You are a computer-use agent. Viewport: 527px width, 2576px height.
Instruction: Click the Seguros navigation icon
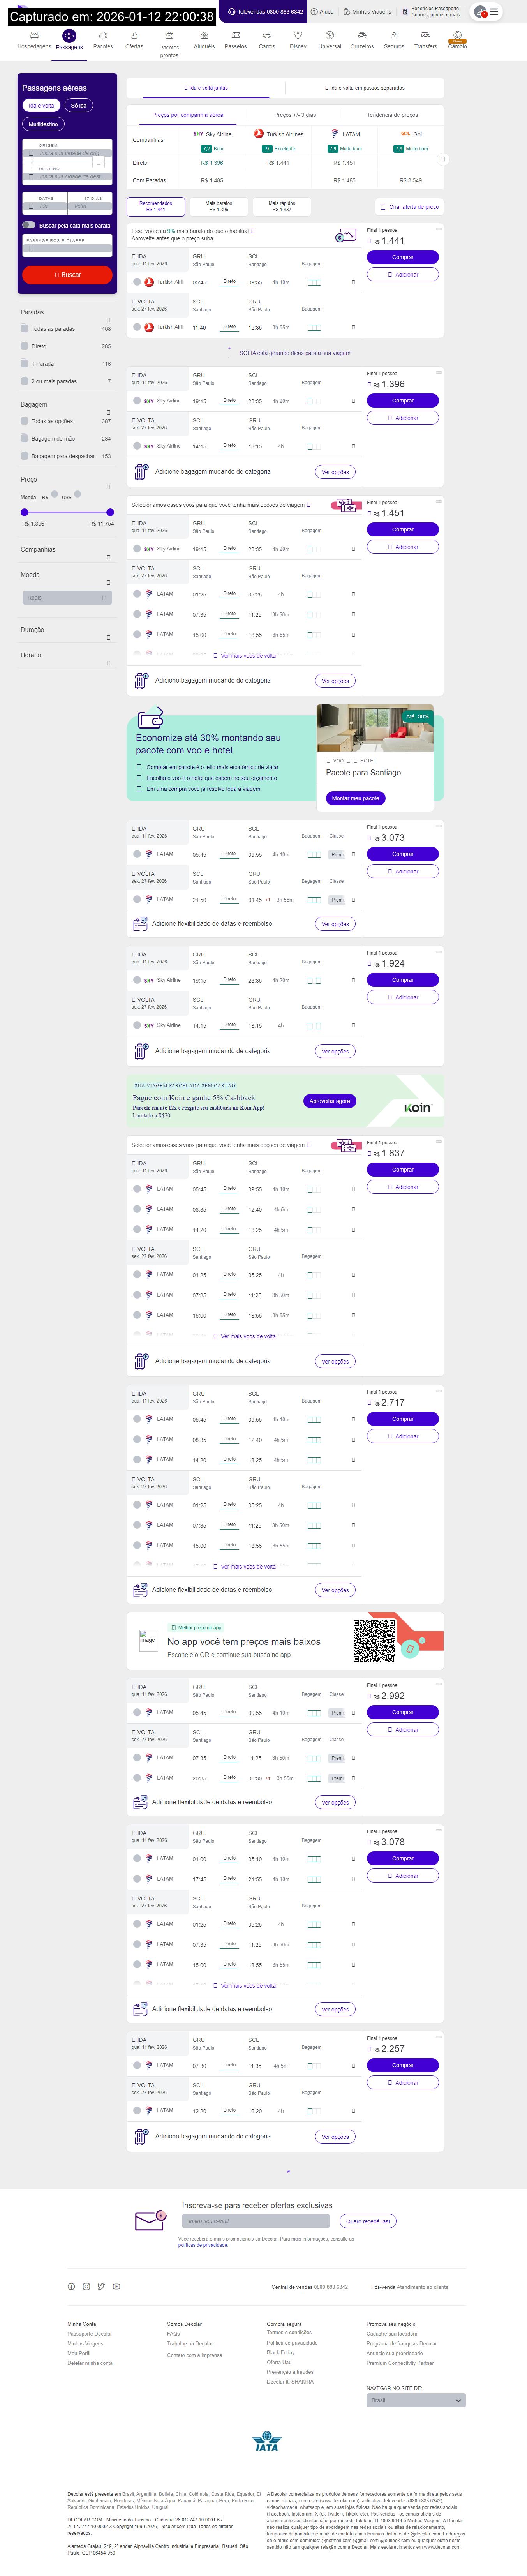[x=394, y=36]
